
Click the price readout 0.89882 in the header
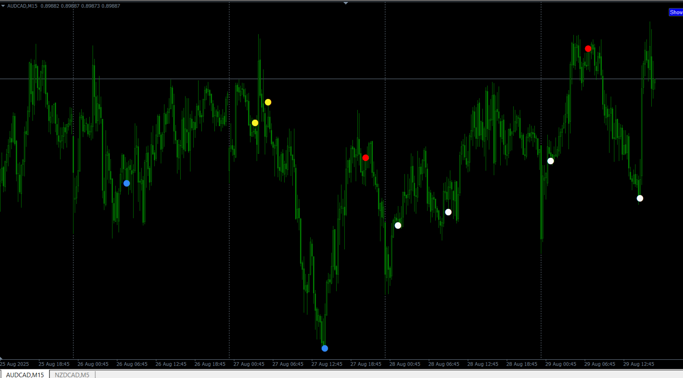[50, 6]
